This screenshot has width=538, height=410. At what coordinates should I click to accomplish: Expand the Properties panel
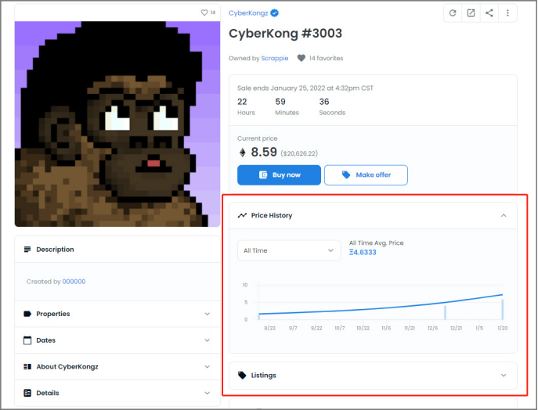click(207, 314)
